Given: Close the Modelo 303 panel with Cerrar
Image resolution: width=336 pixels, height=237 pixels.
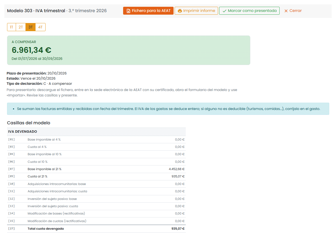Looking at the screenshot, I should tap(293, 11).
